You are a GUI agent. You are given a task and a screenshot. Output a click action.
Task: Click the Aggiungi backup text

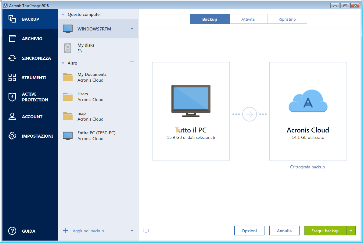click(88, 231)
